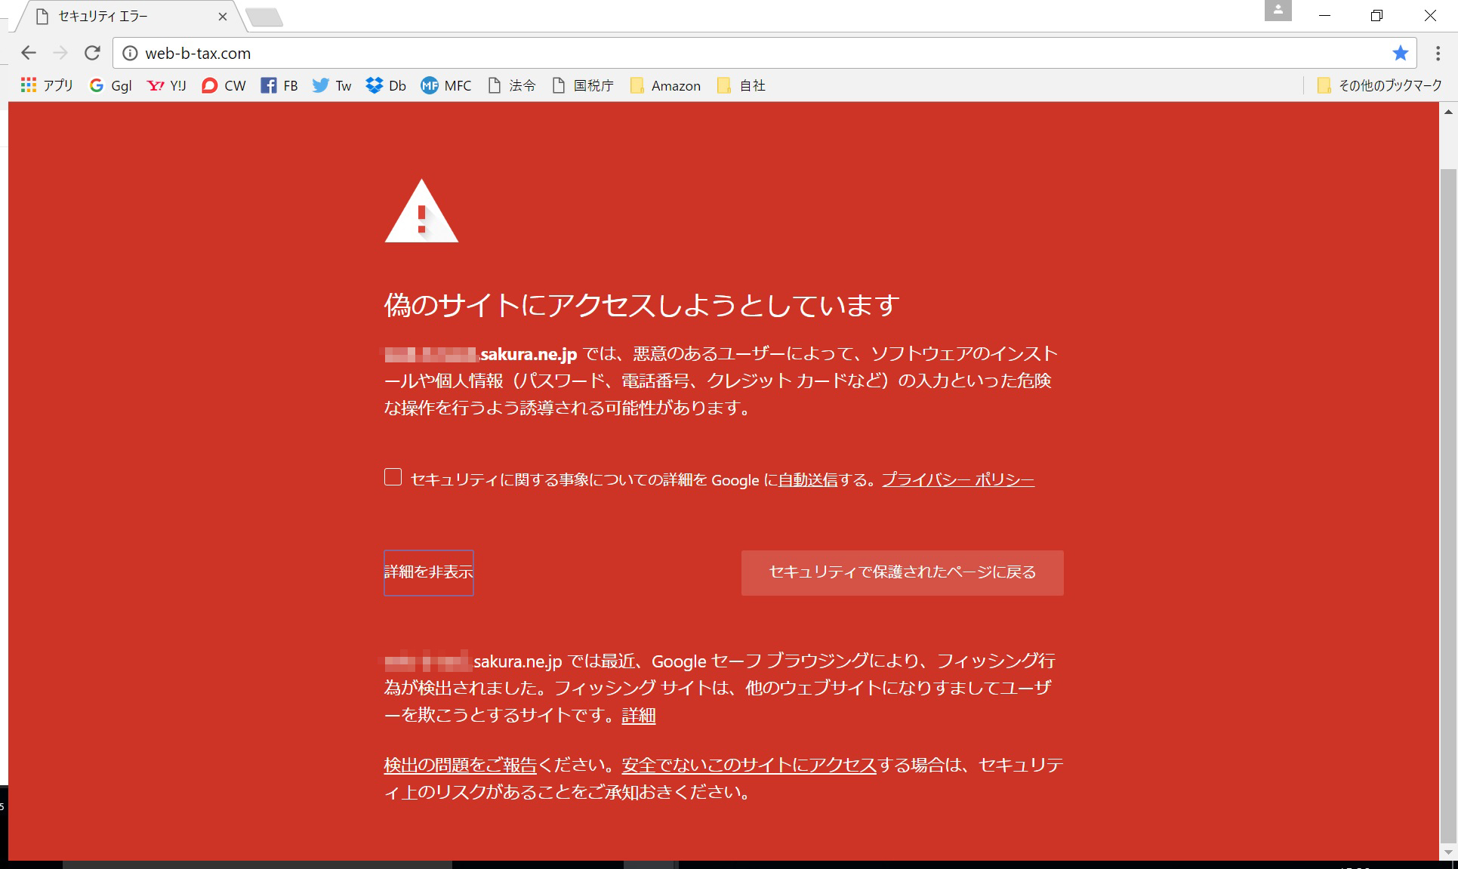Enable sending security details to Google

[x=393, y=476]
